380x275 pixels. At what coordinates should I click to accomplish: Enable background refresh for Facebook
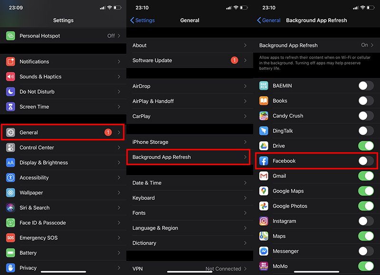coord(366,161)
